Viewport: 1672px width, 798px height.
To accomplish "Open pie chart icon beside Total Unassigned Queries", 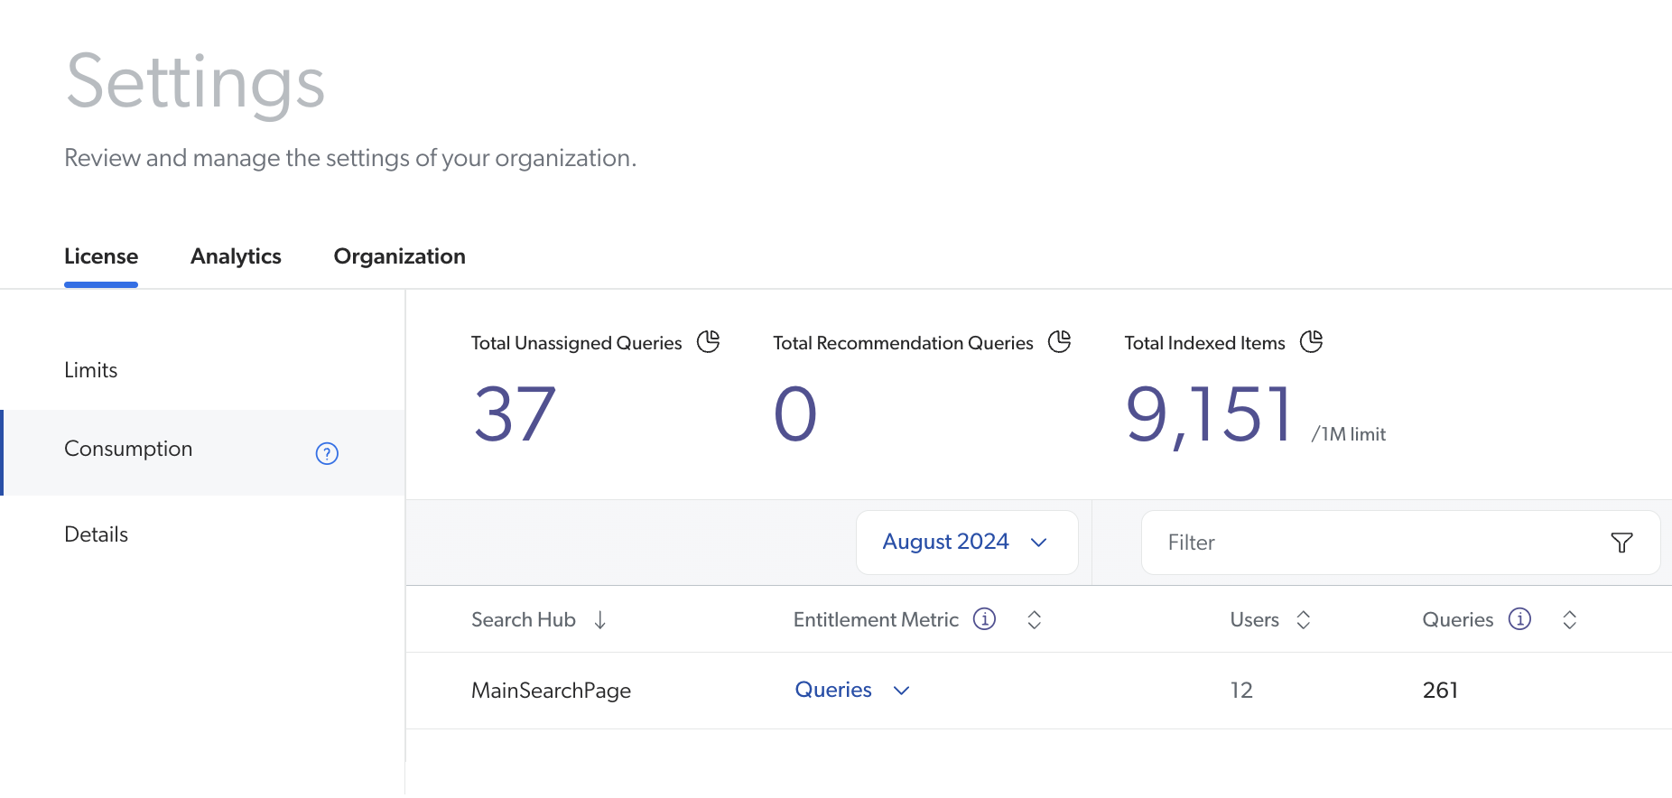I will pos(709,341).
